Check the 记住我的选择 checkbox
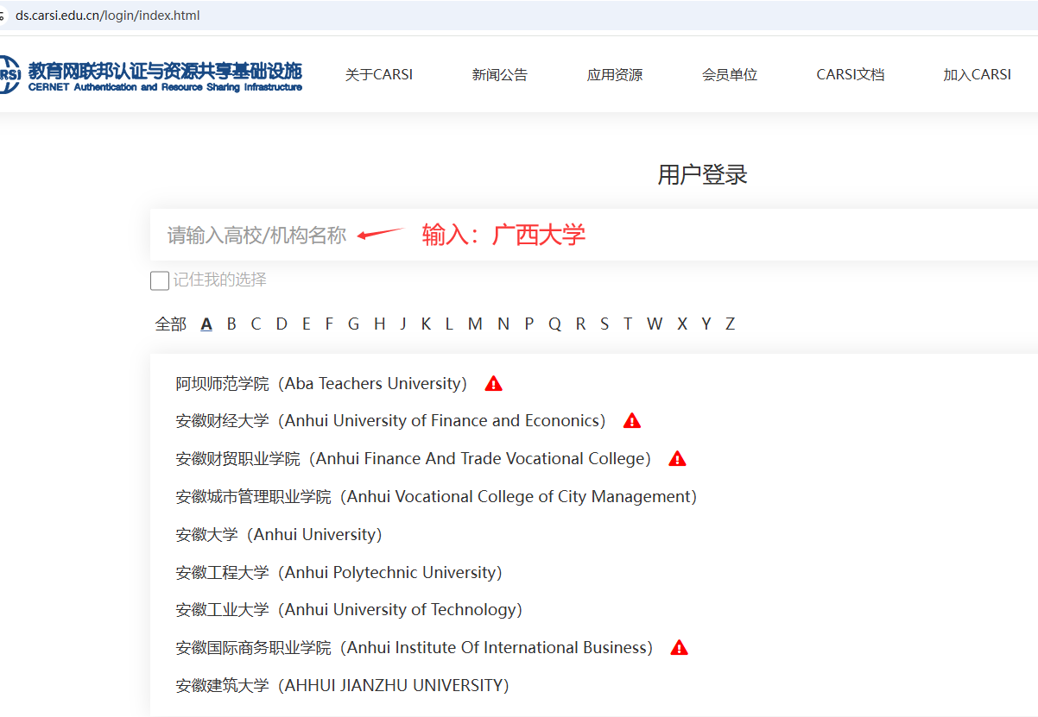This screenshot has width=1038, height=717. click(x=160, y=280)
